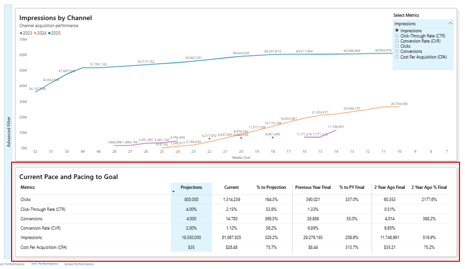Select the Impressions radio button
Image resolution: width=465 pixels, height=269 pixels.
[x=397, y=31]
